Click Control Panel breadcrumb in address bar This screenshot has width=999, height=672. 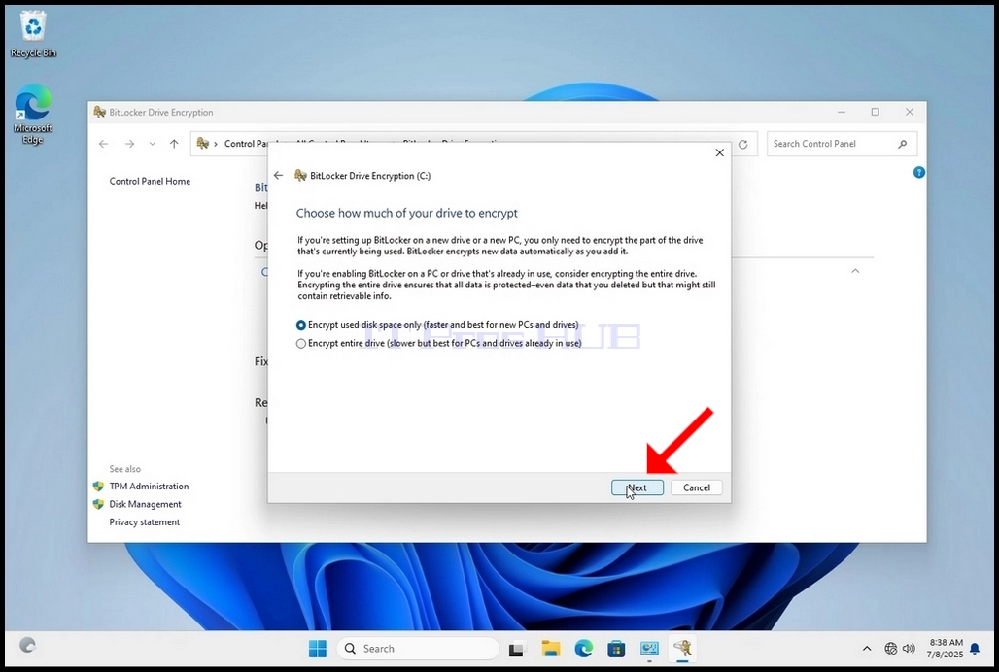pos(246,144)
